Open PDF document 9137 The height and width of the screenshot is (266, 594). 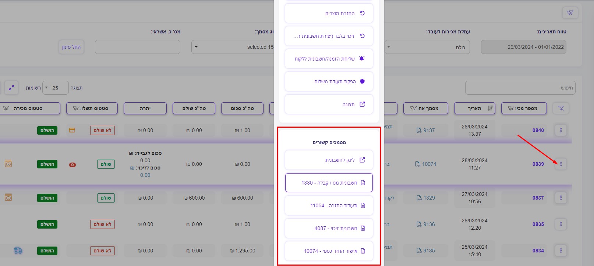pos(425,130)
